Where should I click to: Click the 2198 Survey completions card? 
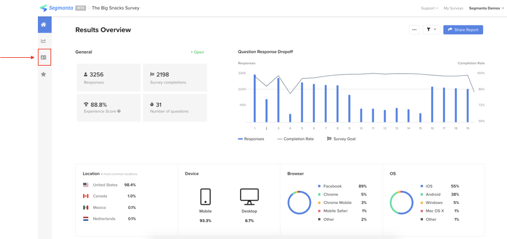175,78
